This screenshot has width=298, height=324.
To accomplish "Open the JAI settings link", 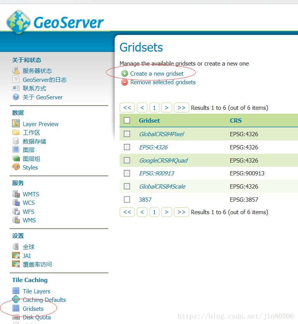I will click(x=27, y=256).
